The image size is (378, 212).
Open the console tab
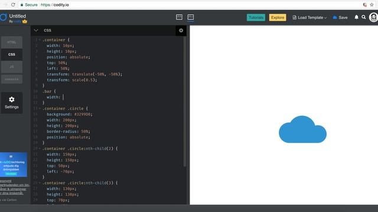click(12, 79)
